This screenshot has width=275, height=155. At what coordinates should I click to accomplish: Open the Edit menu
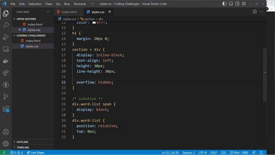click(x=22, y=4)
